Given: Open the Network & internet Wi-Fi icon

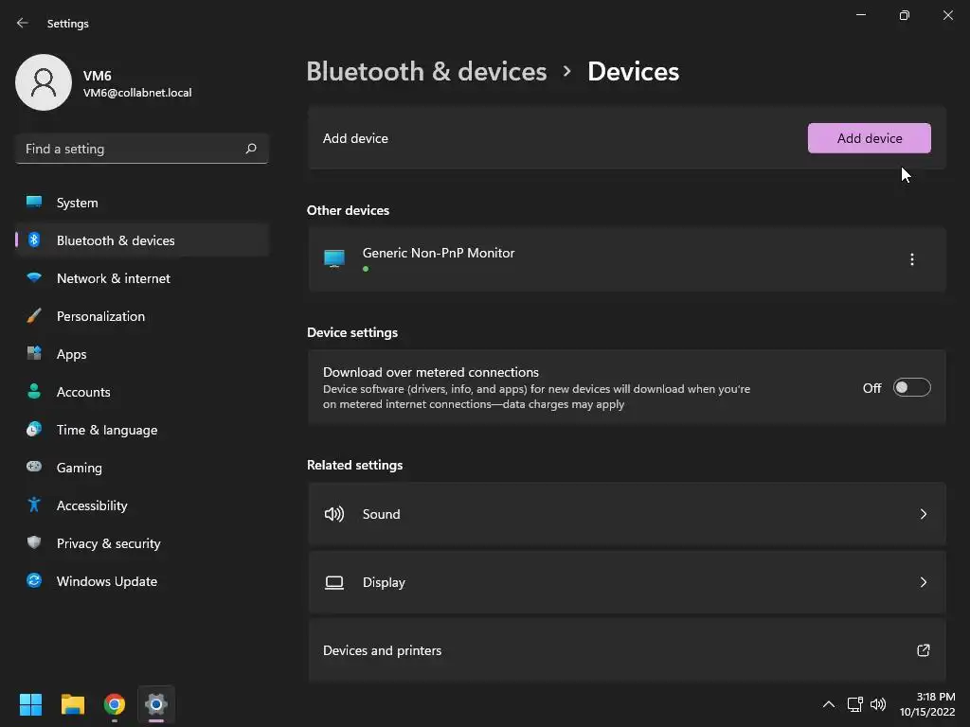Looking at the screenshot, I should pos(34,278).
